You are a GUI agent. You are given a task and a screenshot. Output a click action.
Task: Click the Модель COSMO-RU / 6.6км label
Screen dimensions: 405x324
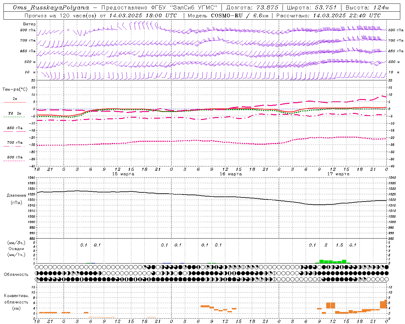228,16
